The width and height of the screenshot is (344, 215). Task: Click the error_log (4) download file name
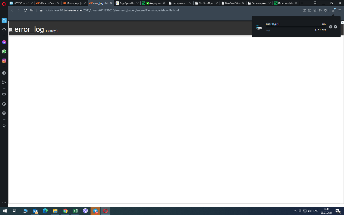(273, 24)
